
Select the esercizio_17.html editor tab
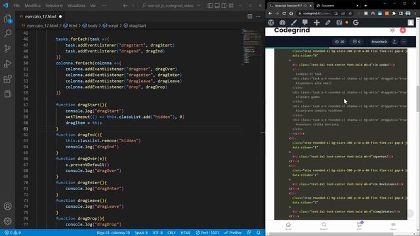(41, 16)
